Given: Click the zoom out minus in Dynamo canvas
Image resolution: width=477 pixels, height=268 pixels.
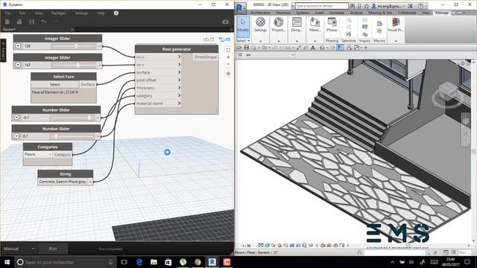Looking at the screenshot, I should click(x=228, y=64).
